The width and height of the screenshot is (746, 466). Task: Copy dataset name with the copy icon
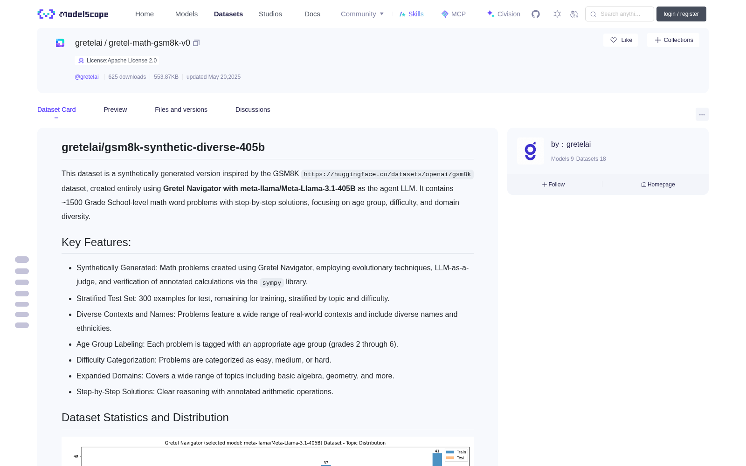196,43
